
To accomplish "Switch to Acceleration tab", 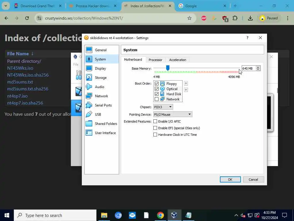I will point(177,60).
